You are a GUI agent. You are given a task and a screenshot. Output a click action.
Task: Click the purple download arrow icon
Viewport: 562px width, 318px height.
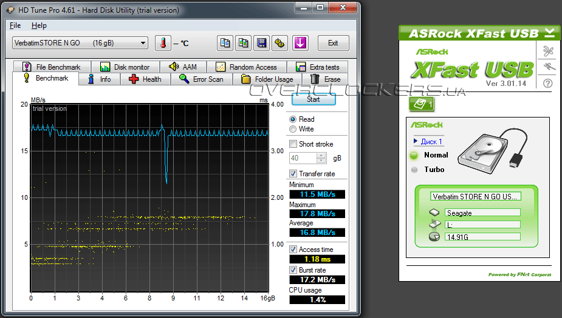click(x=300, y=43)
